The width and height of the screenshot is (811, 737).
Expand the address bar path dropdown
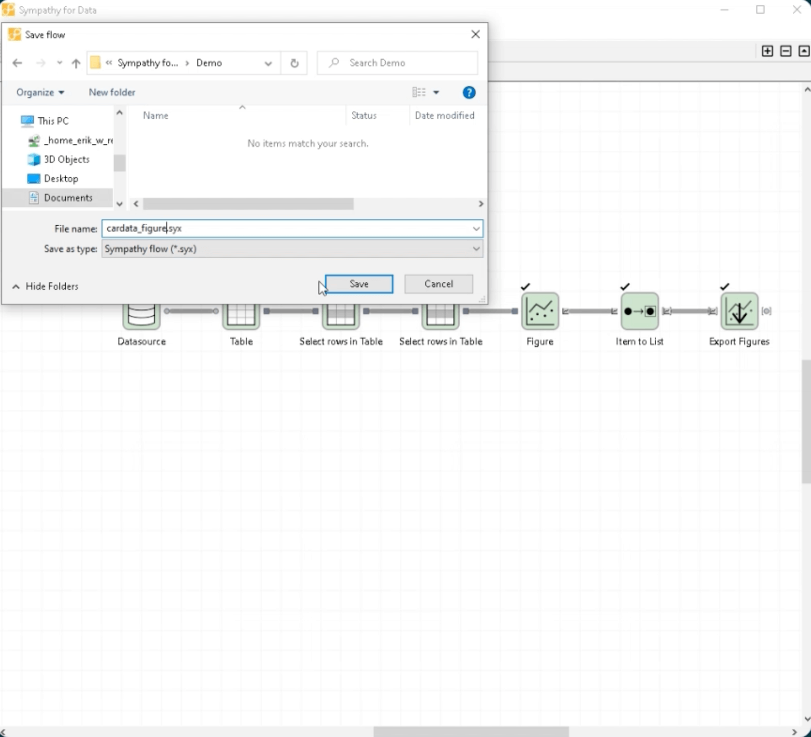click(268, 63)
